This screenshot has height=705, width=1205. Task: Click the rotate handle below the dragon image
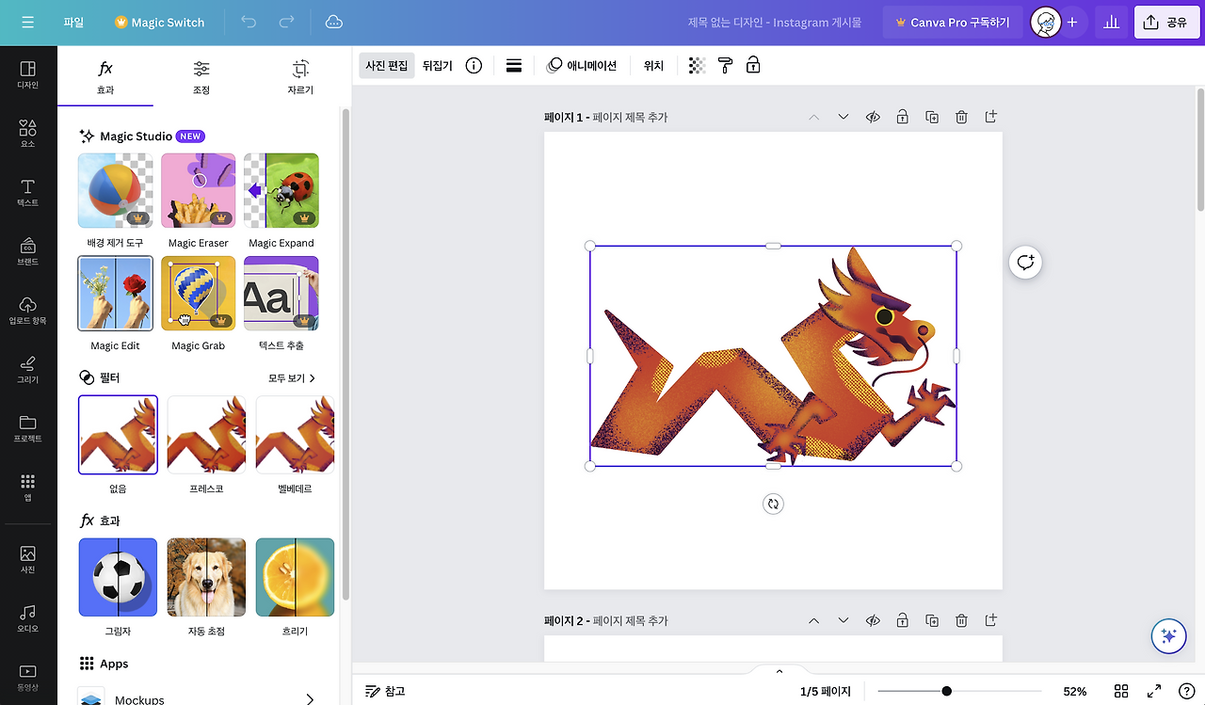tap(773, 504)
